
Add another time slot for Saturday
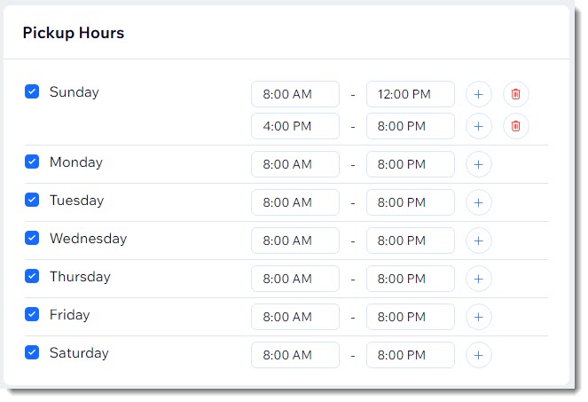click(x=479, y=355)
